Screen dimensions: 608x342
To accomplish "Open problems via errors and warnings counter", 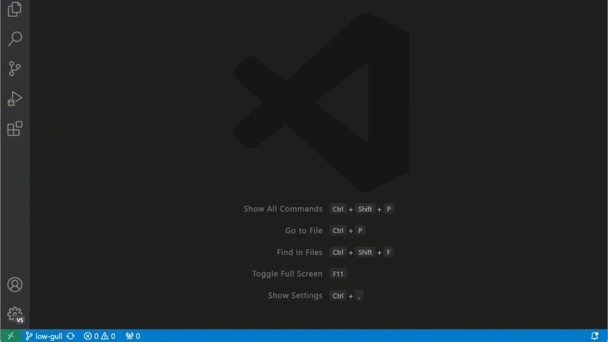I will [x=99, y=336].
